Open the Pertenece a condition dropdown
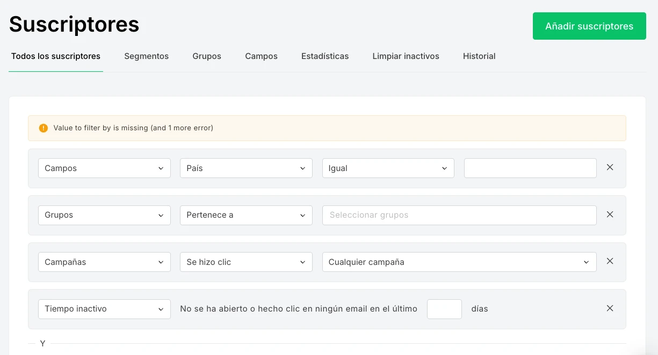Viewport: 658px width, 355px height. pyautogui.click(x=246, y=215)
